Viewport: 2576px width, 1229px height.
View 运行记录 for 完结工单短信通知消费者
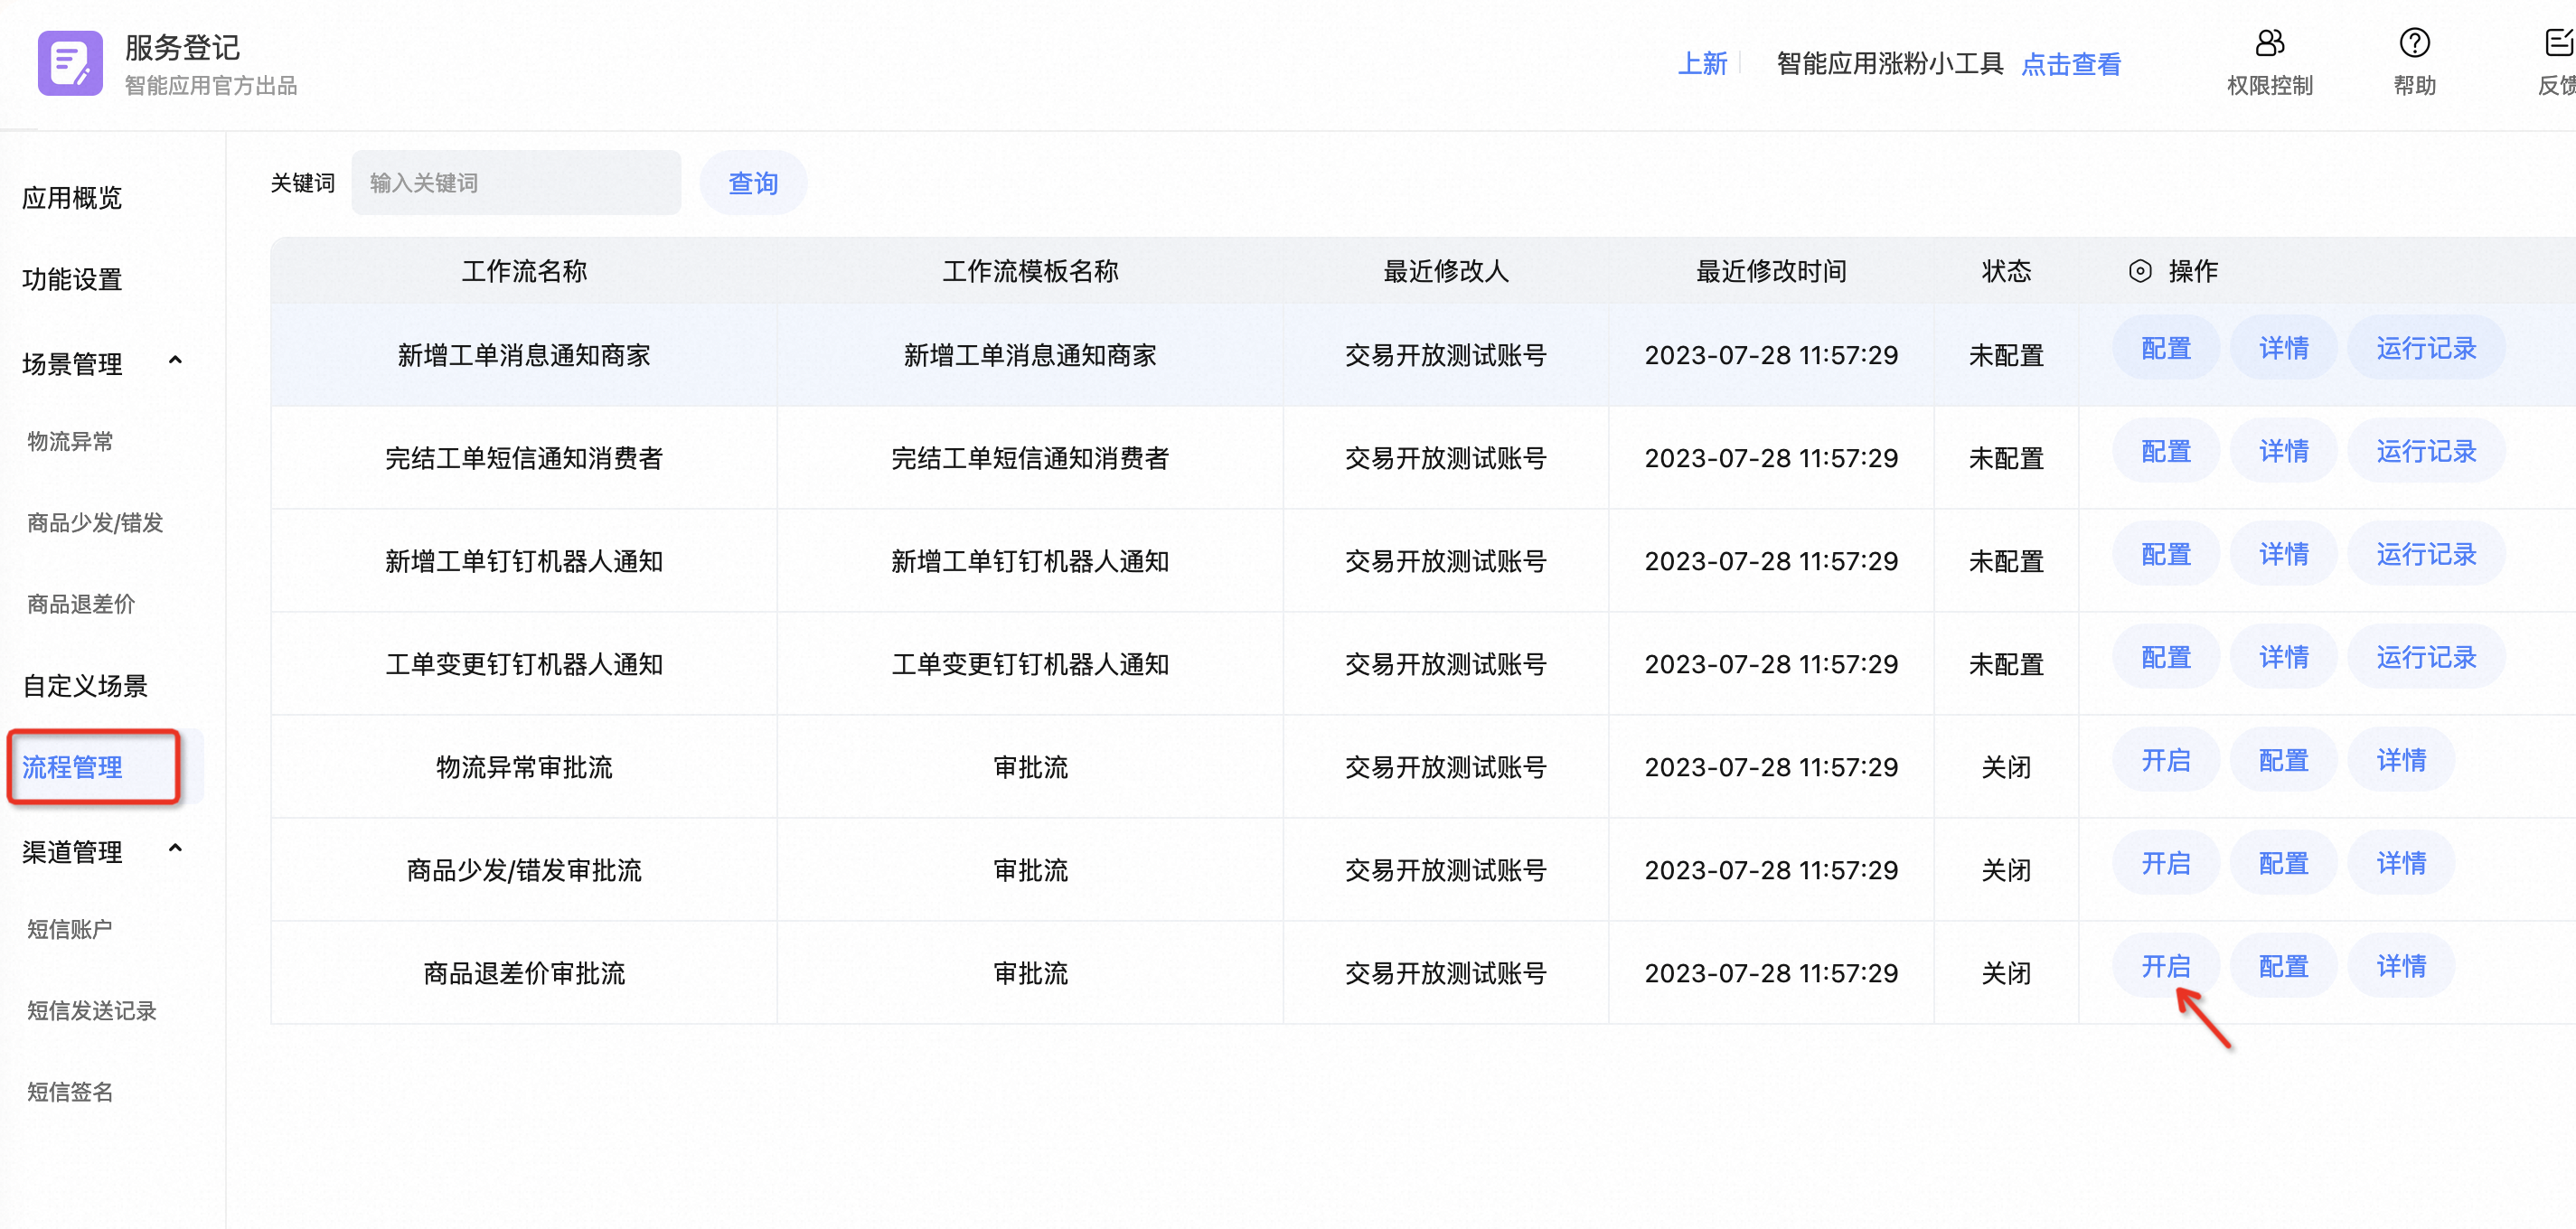tap(2425, 452)
